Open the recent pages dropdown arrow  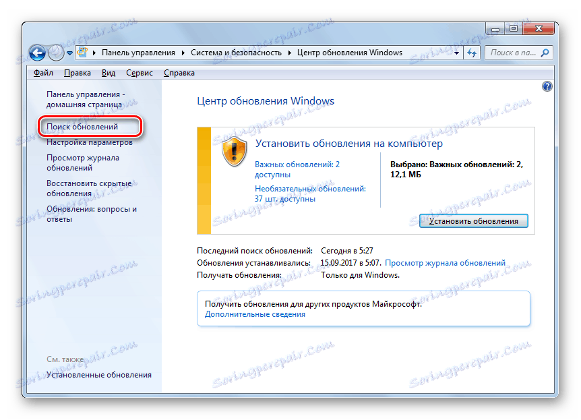tap(69, 53)
